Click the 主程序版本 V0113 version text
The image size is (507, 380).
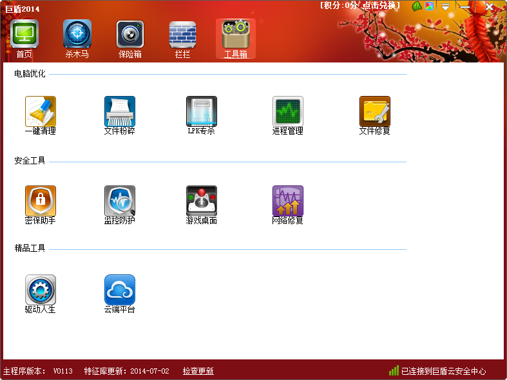(38, 371)
